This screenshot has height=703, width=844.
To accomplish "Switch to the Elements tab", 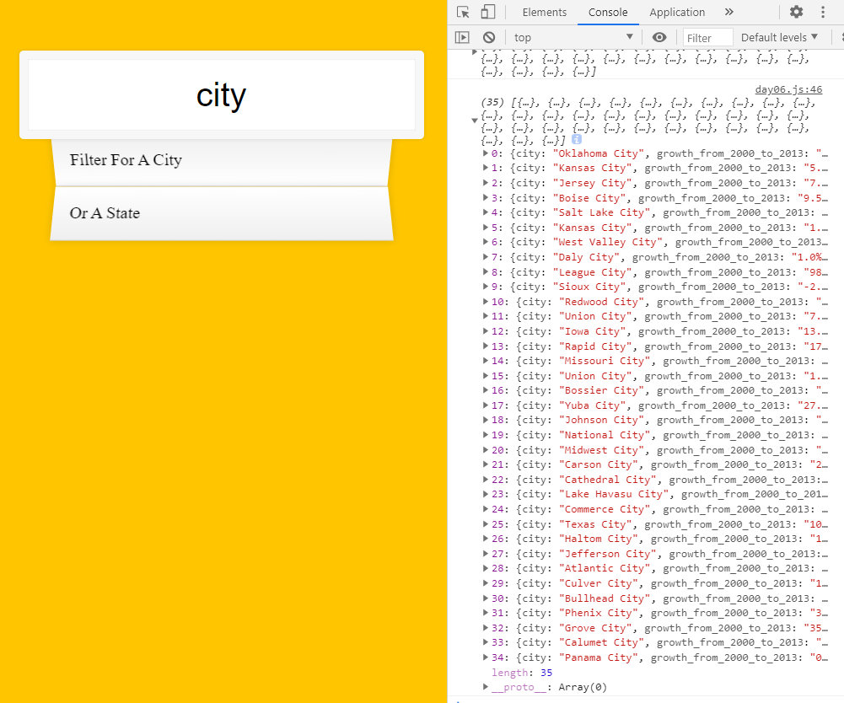I will pyautogui.click(x=544, y=12).
